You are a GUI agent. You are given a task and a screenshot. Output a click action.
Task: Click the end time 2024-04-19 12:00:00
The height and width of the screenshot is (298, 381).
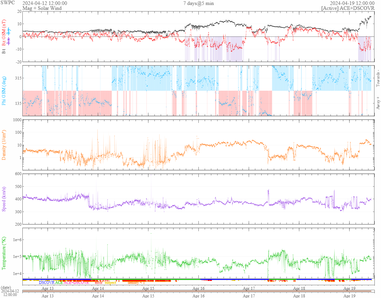click(x=352, y=3)
